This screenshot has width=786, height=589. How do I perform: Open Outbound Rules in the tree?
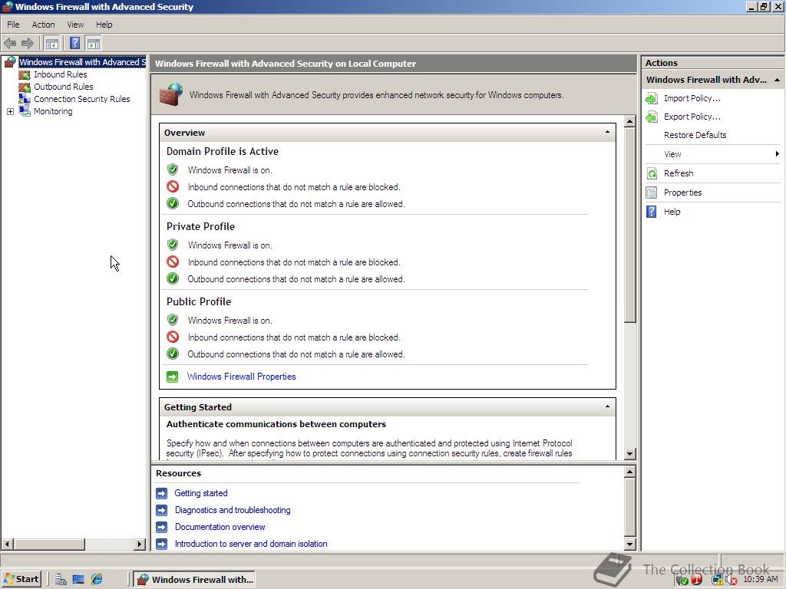click(63, 87)
